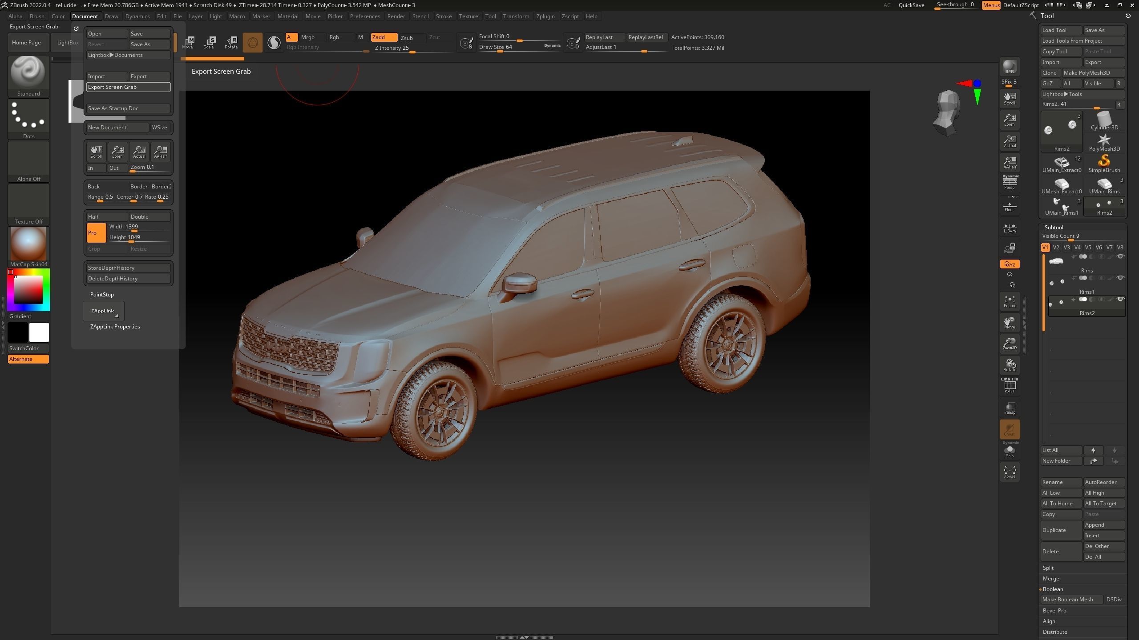Expand ZAppLink Properties section

pos(115,327)
